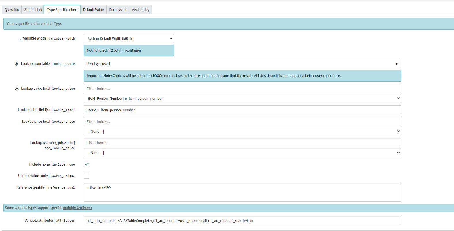The height and width of the screenshot is (231, 454).
Task: Expand the Variable Width dropdown
Action: [x=129, y=38]
